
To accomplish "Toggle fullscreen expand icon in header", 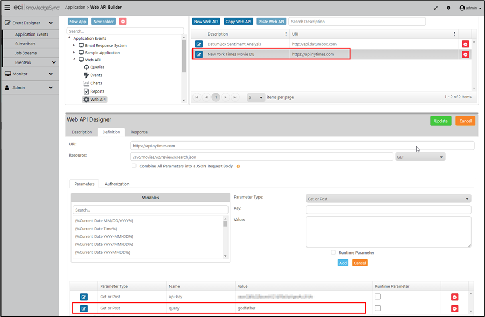I will click(x=436, y=8).
